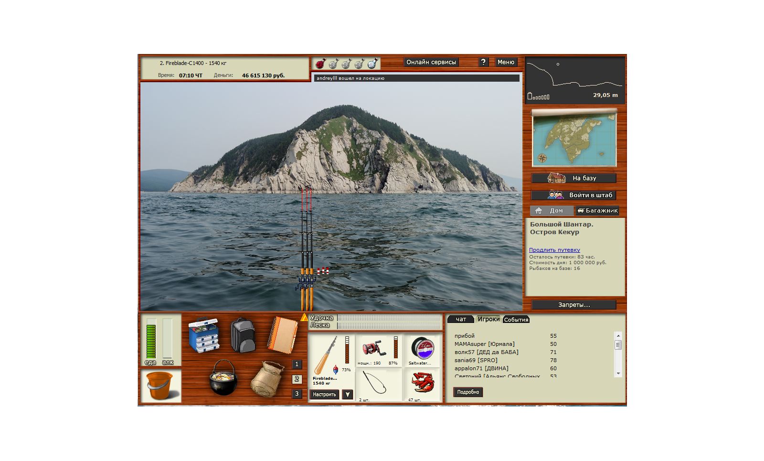Select the Saltwater fishing line spool
This screenshot has width=764, height=461.
pos(422,351)
